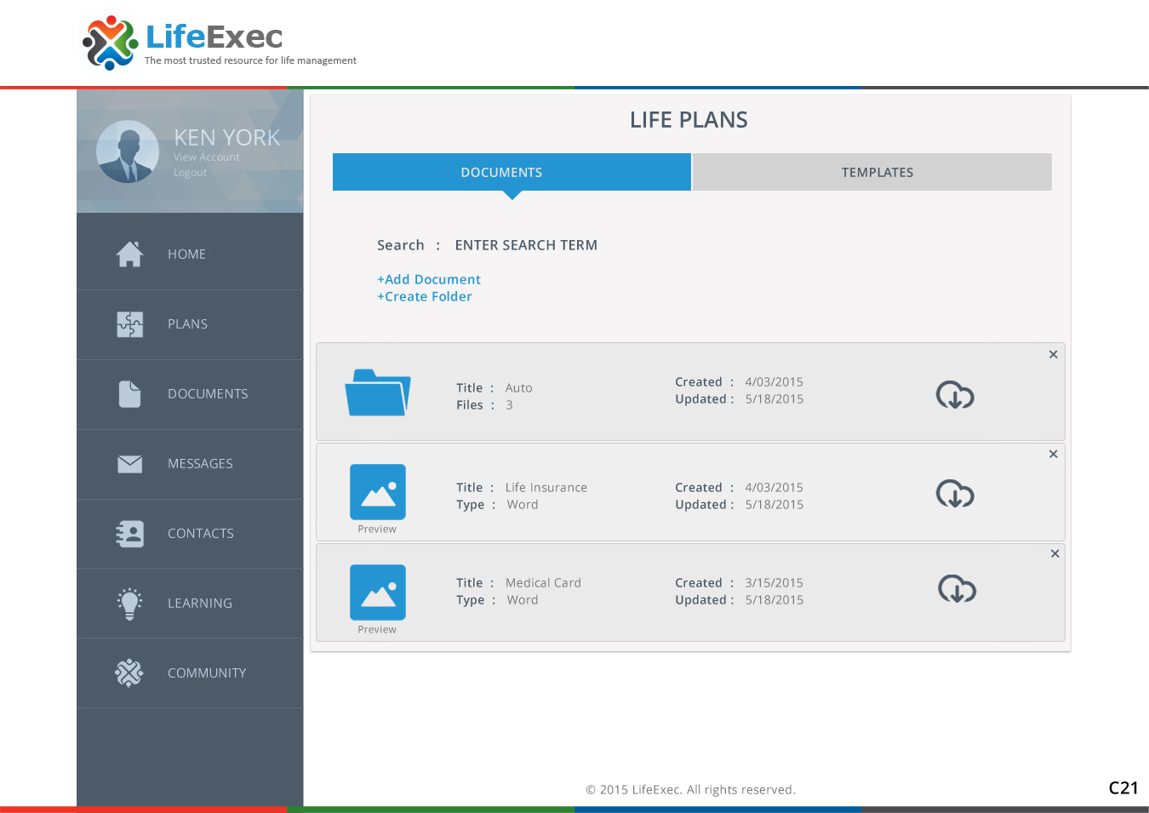Click the Home house icon in sidebar
The width and height of the screenshot is (1149, 813).
[x=129, y=255]
